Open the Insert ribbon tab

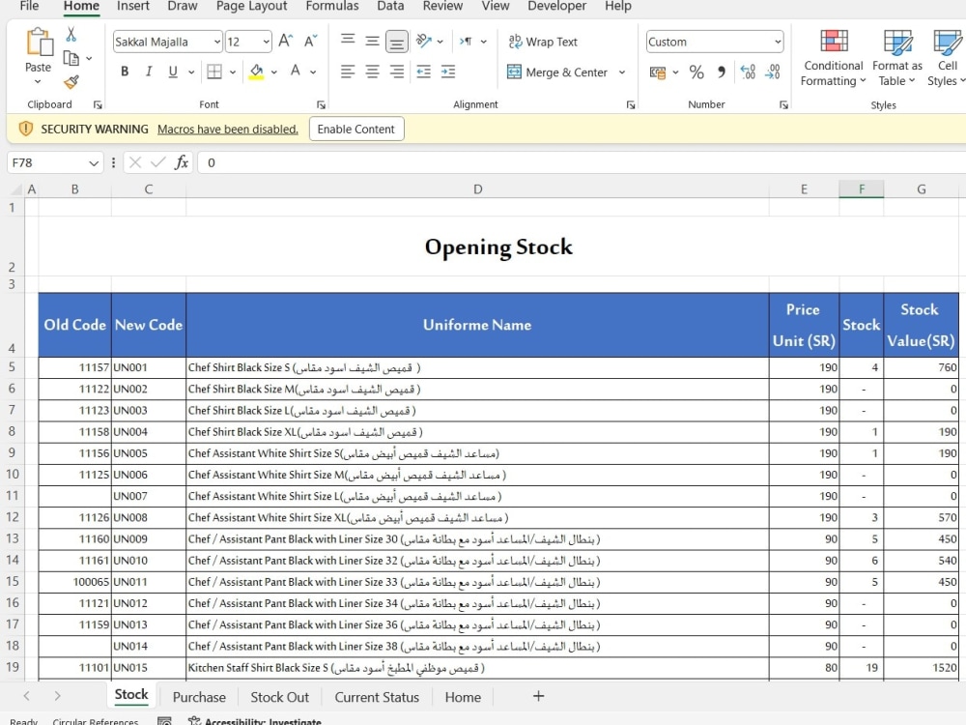(x=133, y=6)
